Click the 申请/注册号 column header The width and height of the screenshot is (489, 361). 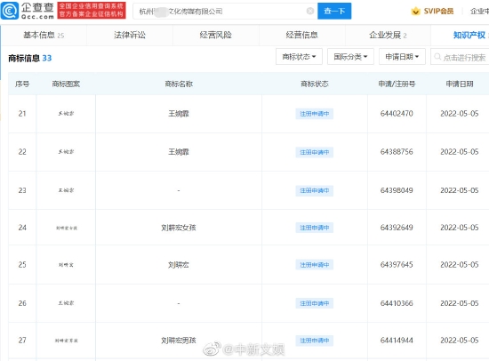pyautogui.click(x=397, y=84)
